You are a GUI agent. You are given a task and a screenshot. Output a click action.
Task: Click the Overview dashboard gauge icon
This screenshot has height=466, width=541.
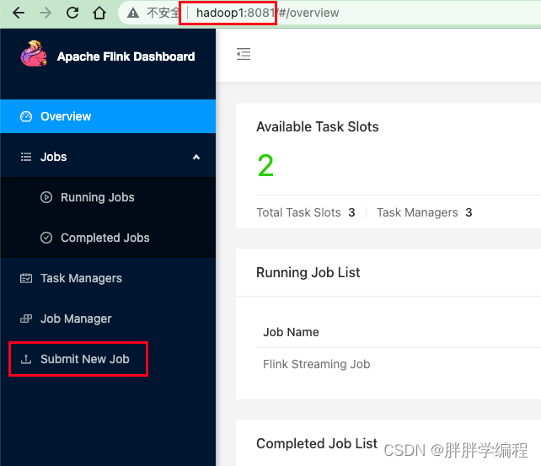point(26,116)
